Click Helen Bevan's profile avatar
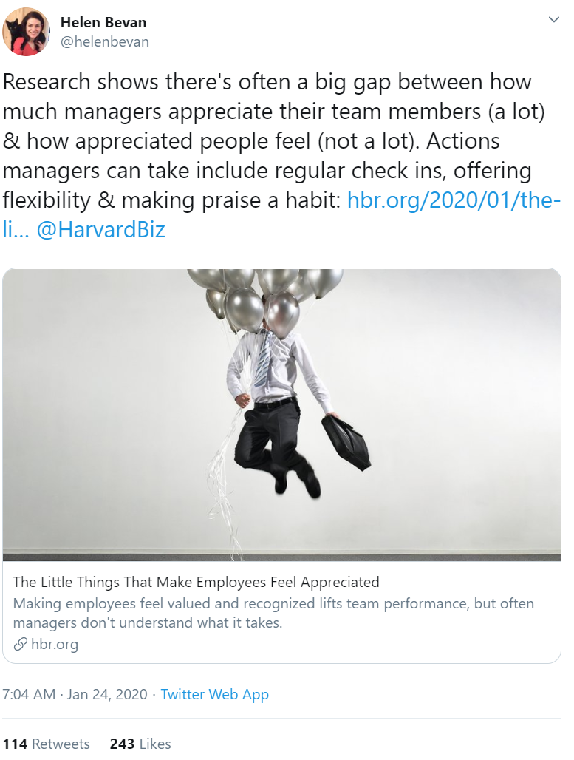This screenshot has width=574, height=760. tap(27, 33)
